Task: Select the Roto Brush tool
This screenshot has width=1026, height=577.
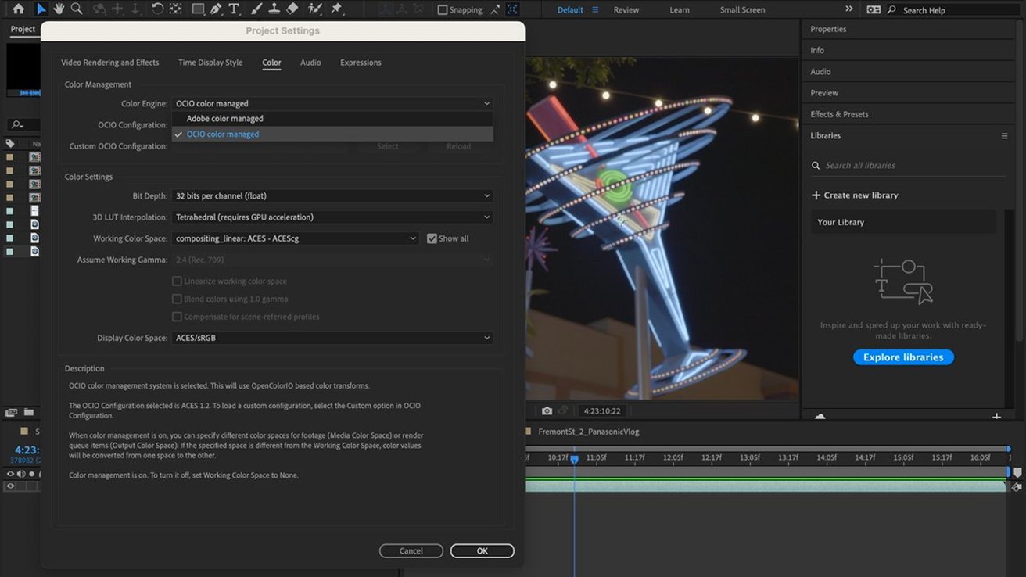Action: tap(315, 9)
